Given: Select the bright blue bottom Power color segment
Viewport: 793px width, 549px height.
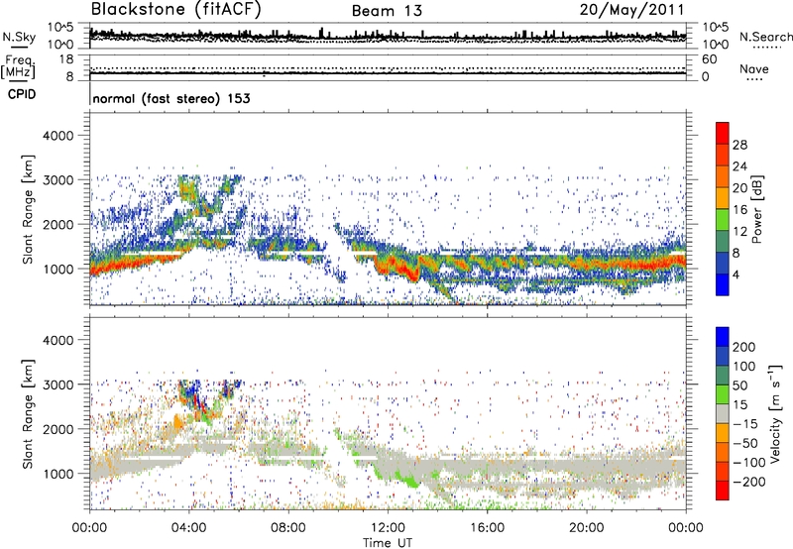Looking at the screenshot, I should pos(723,284).
